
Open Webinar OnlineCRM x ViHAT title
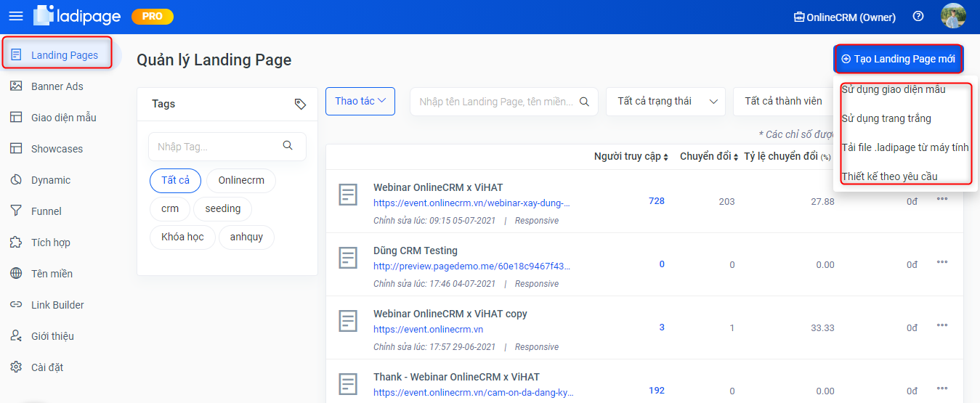point(438,187)
